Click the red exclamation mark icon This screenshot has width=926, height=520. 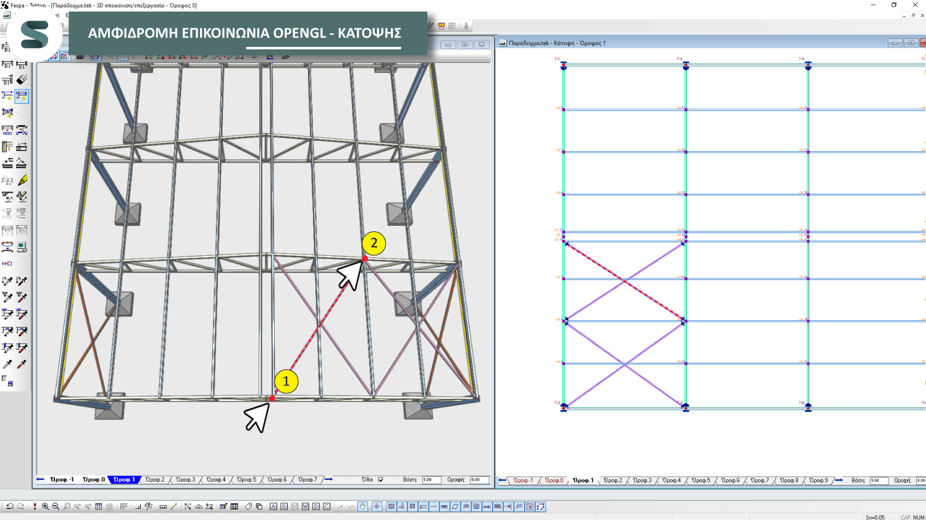coord(35,506)
